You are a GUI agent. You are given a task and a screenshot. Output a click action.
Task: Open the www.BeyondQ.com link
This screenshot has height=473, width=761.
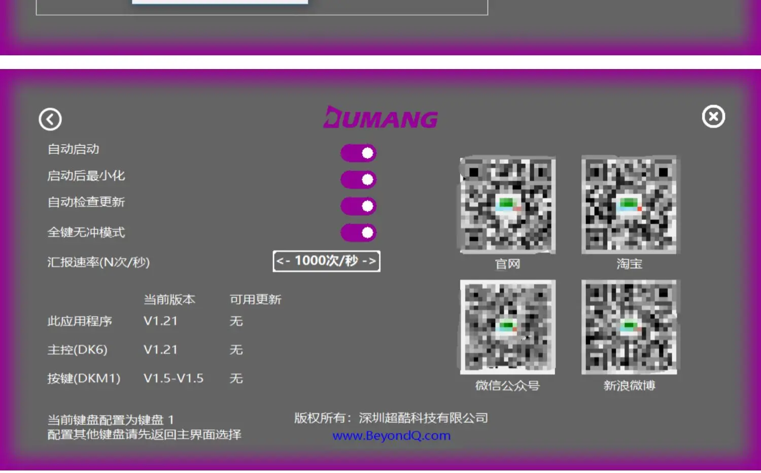click(x=391, y=435)
